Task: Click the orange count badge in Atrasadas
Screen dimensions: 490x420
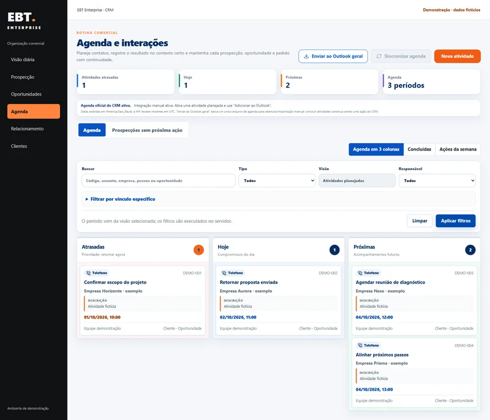Action: click(x=198, y=250)
